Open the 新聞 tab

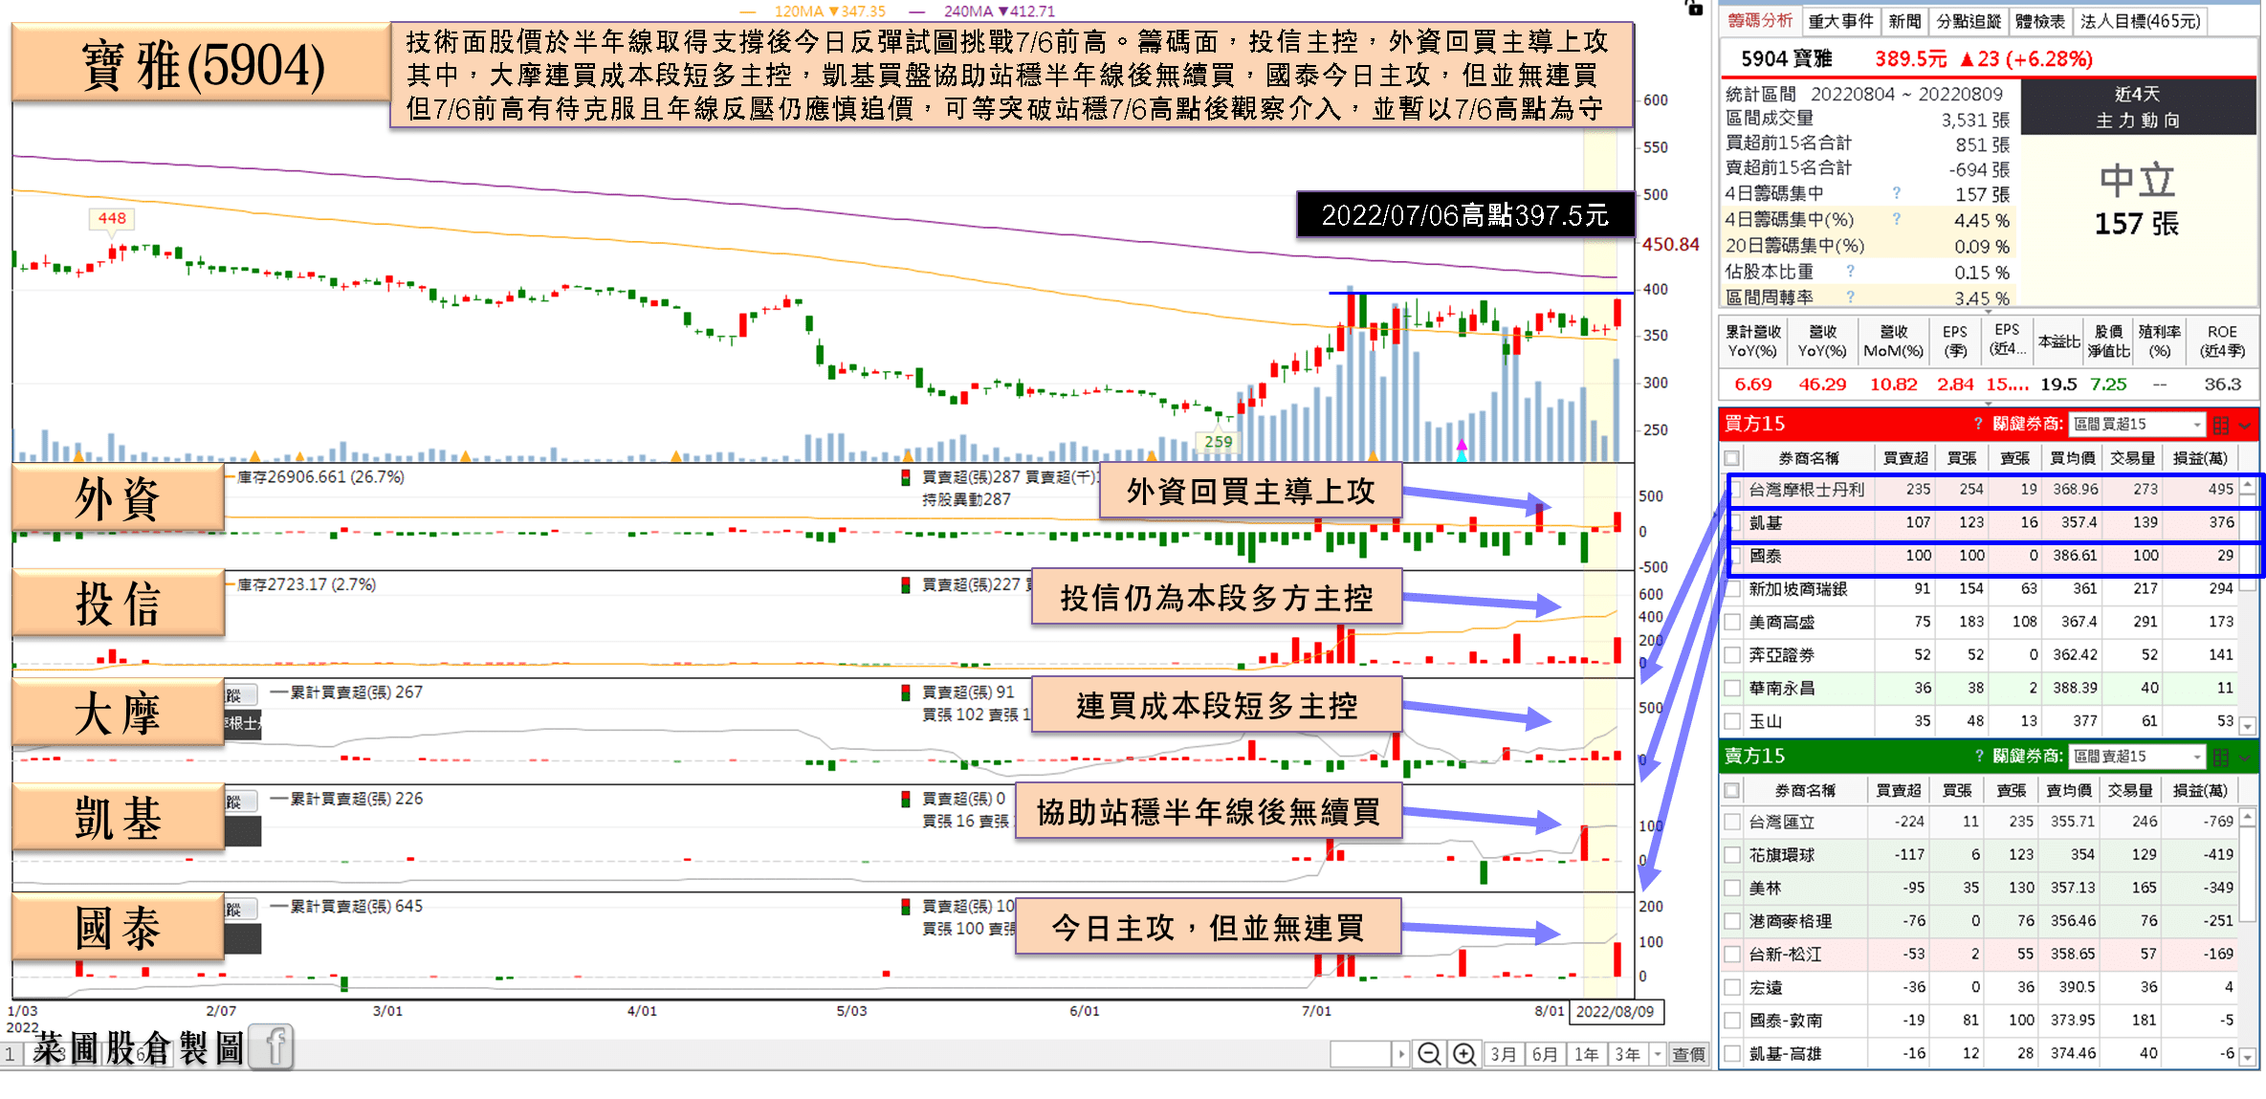pyautogui.click(x=1904, y=20)
